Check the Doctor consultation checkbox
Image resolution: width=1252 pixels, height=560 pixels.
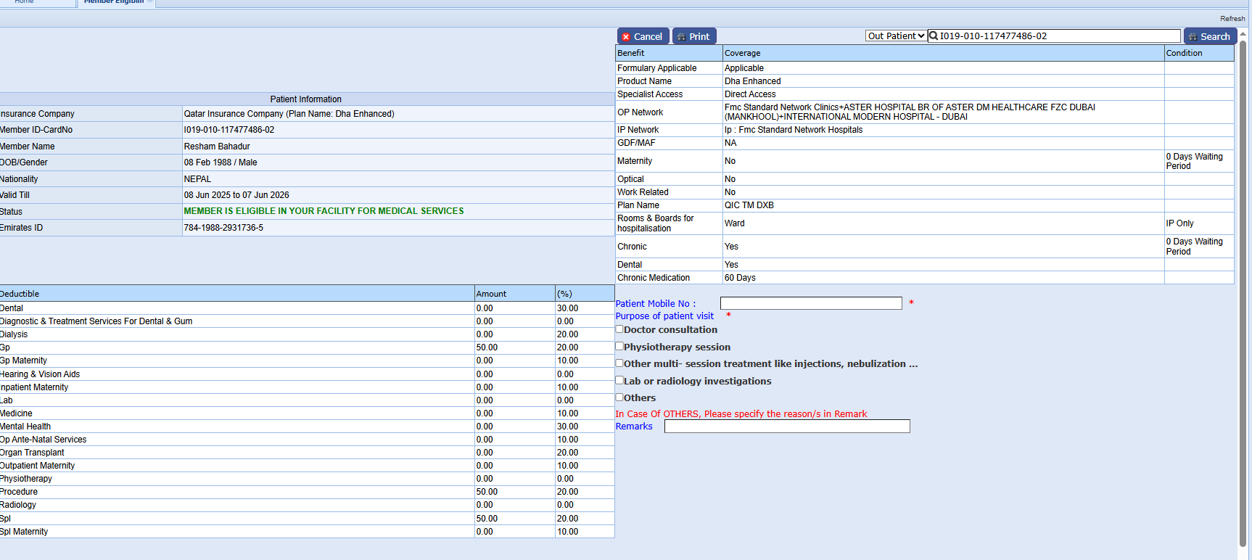tap(619, 329)
